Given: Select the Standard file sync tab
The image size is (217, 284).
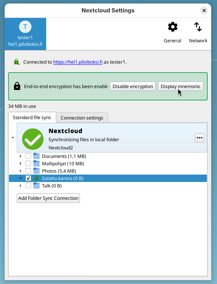Looking at the screenshot, I should click(x=32, y=118).
